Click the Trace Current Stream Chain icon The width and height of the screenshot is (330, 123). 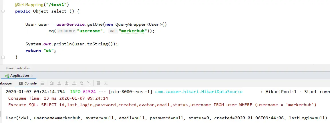coord(106,83)
